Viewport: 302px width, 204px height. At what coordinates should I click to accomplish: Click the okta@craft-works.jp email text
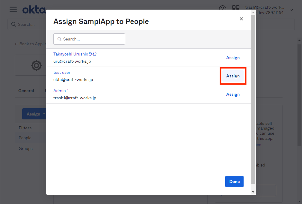73,79
